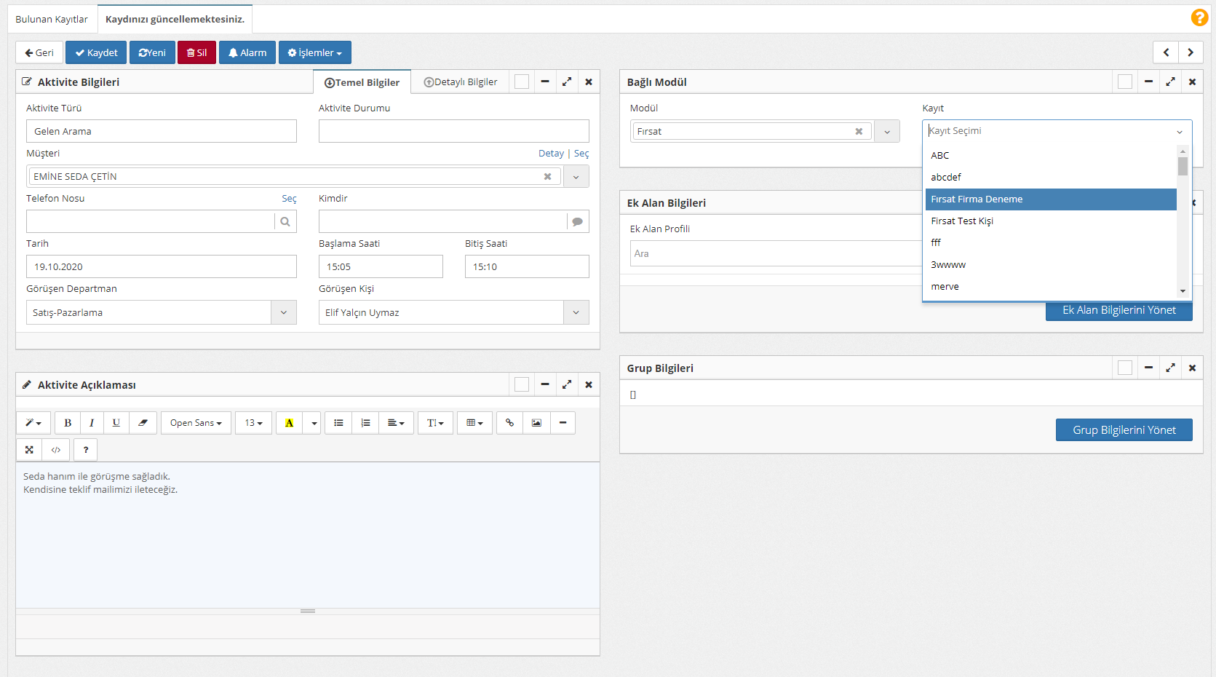
Task: Insert a link using the chain icon
Action: click(509, 423)
